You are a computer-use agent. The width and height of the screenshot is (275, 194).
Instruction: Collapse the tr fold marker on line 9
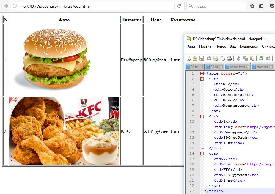point(202,116)
